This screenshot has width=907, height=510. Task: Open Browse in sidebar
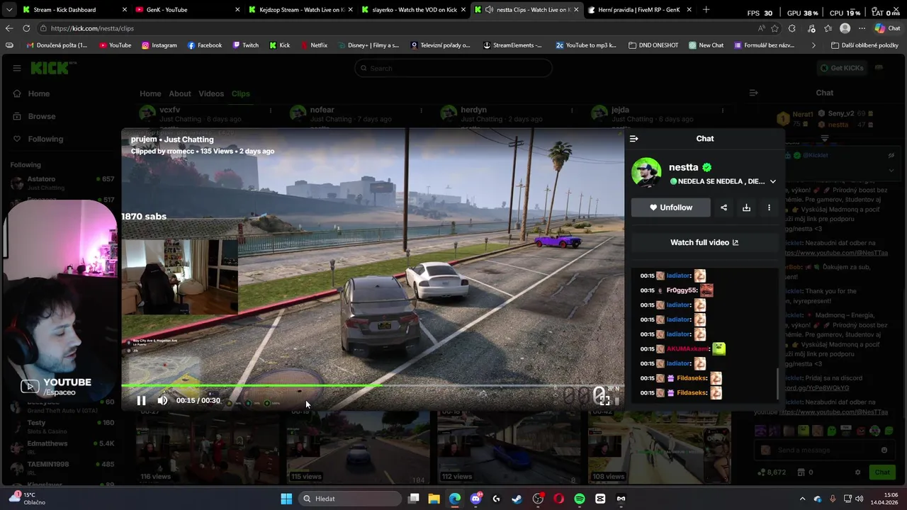[x=41, y=116]
